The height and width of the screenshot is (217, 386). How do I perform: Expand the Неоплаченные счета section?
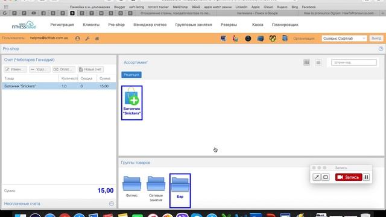[x=111, y=204]
